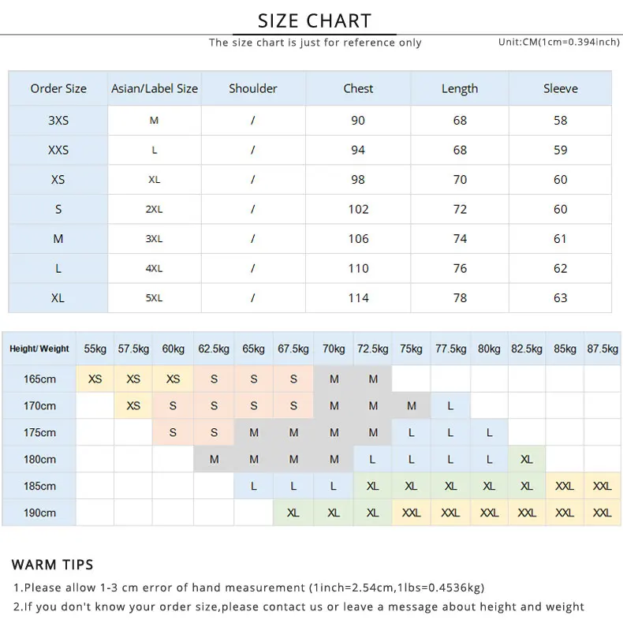Select the 3XS order size row

[x=310, y=121]
